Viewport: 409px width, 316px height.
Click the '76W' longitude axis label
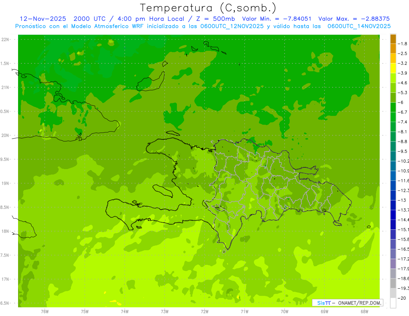pyautogui.click(x=45, y=312)
